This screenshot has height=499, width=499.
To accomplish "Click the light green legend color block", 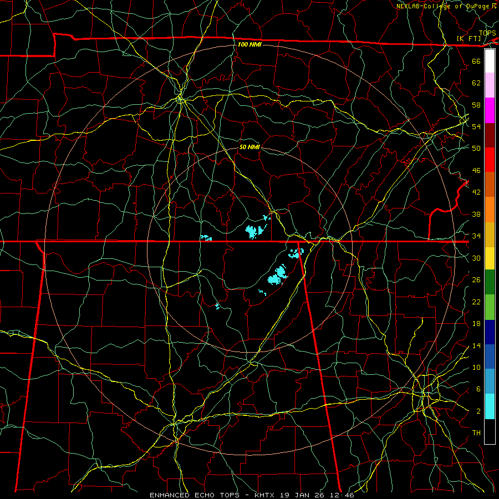I will point(490,307).
